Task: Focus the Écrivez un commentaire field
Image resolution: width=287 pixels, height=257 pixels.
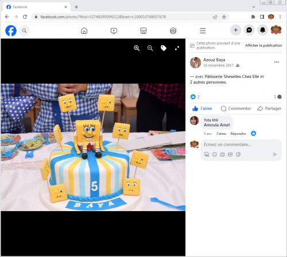Action: pyautogui.click(x=241, y=145)
